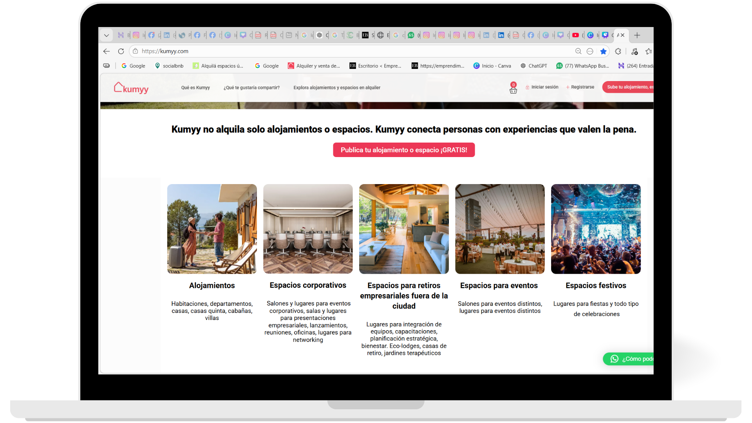Open the Espacios festivos party thumbnail

(596, 229)
